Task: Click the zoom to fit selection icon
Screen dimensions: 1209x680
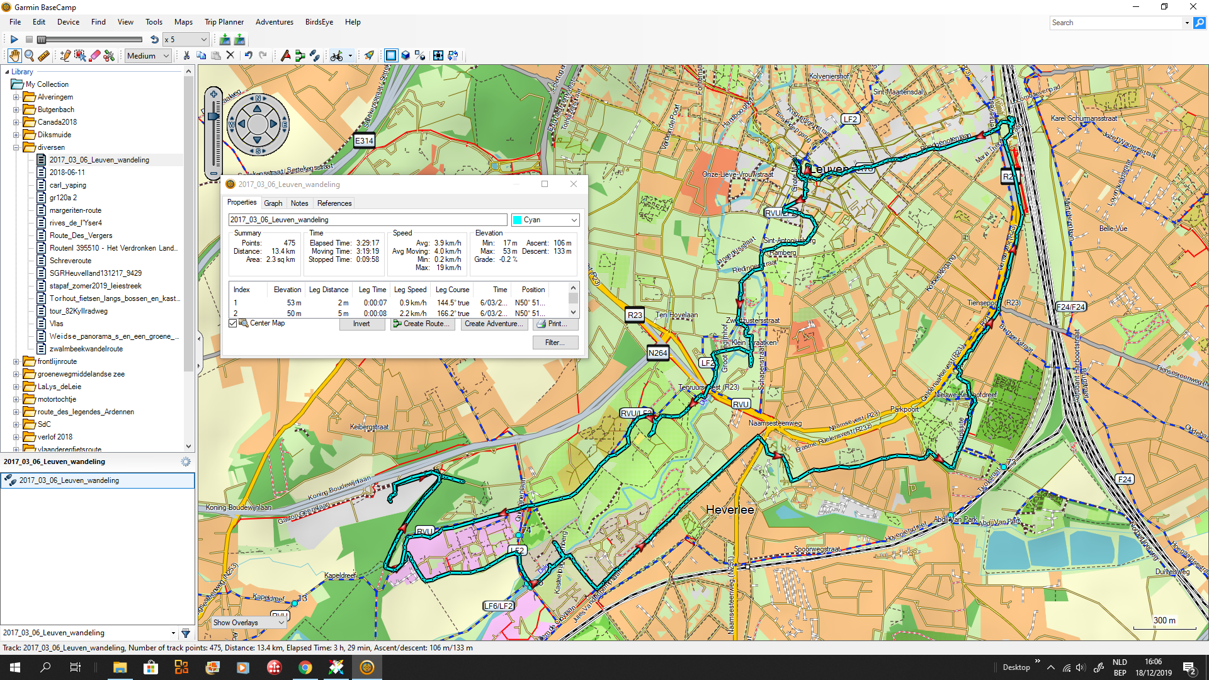Action: coord(438,55)
